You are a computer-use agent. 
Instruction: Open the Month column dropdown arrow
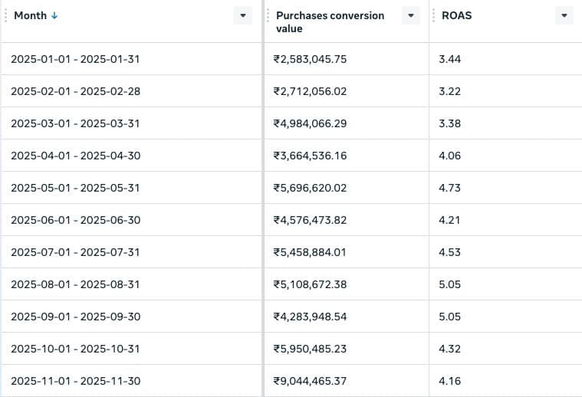tap(243, 15)
